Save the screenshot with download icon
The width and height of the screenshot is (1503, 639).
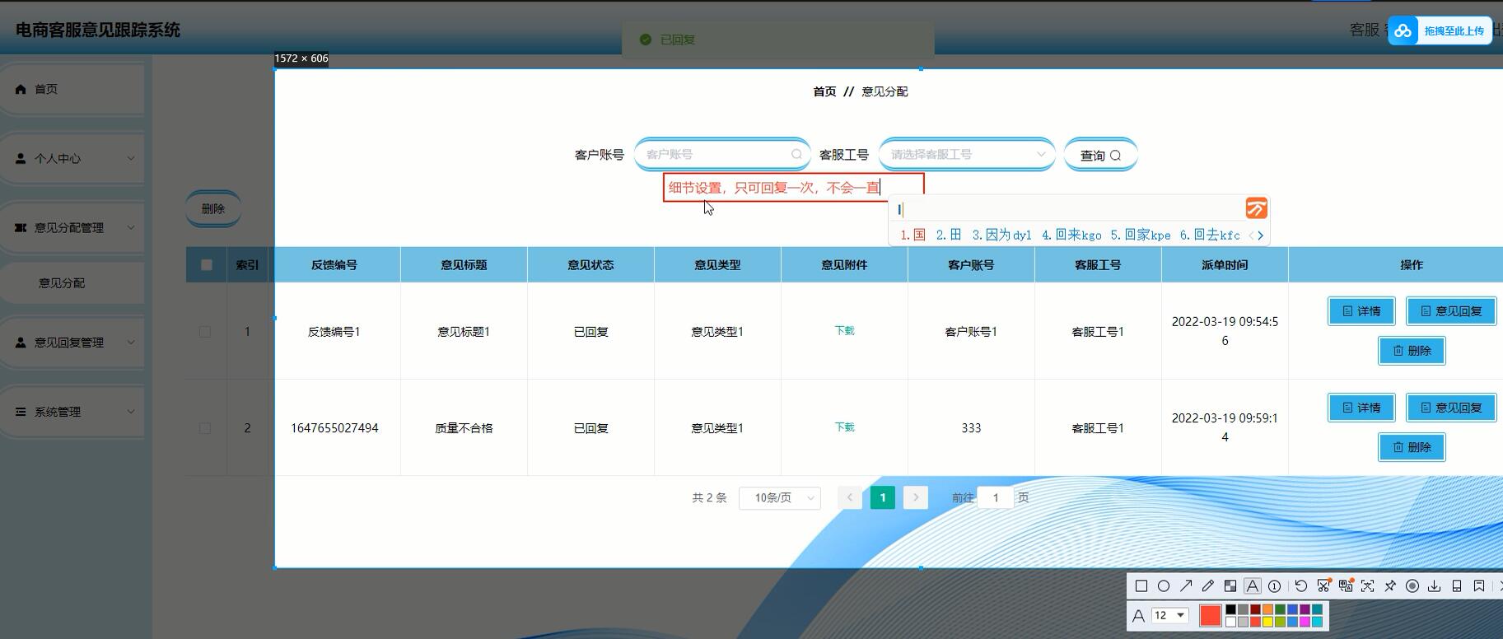pyautogui.click(x=1435, y=586)
